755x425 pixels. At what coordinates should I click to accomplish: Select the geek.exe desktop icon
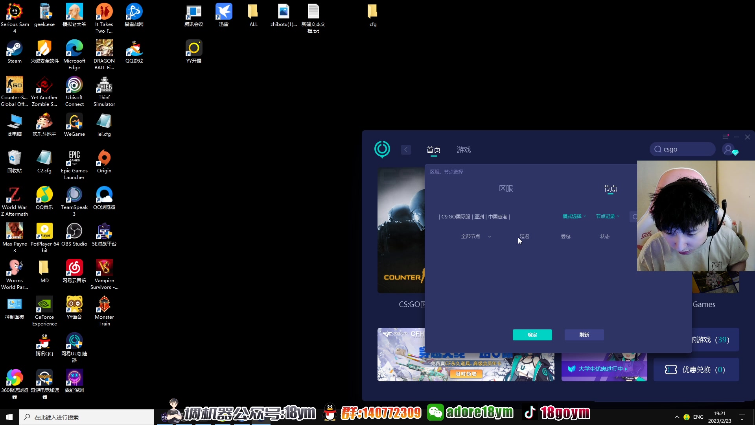click(x=44, y=15)
